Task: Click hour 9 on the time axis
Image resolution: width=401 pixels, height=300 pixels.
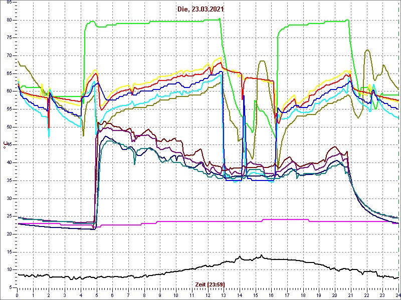Action: click(160, 295)
